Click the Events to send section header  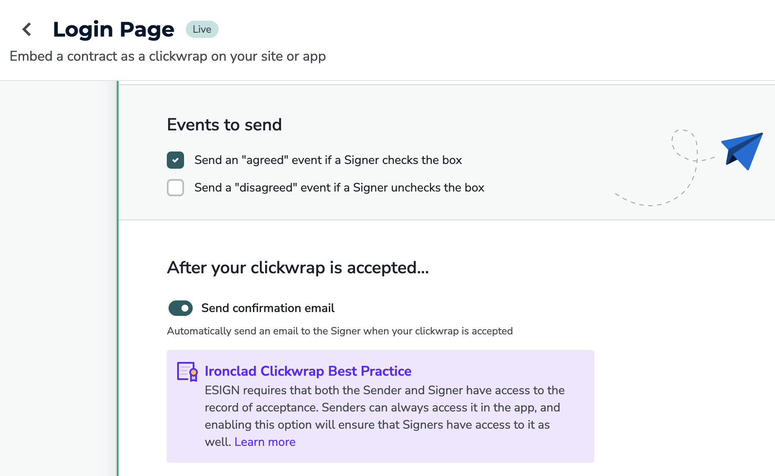(224, 125)
